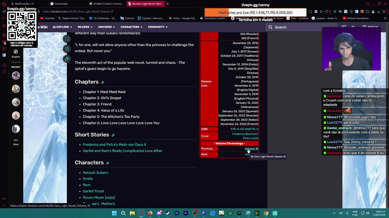Open the Minhas Disciplinas bookmark
This screenshot has height=218, width=389.
pos(355,18)
